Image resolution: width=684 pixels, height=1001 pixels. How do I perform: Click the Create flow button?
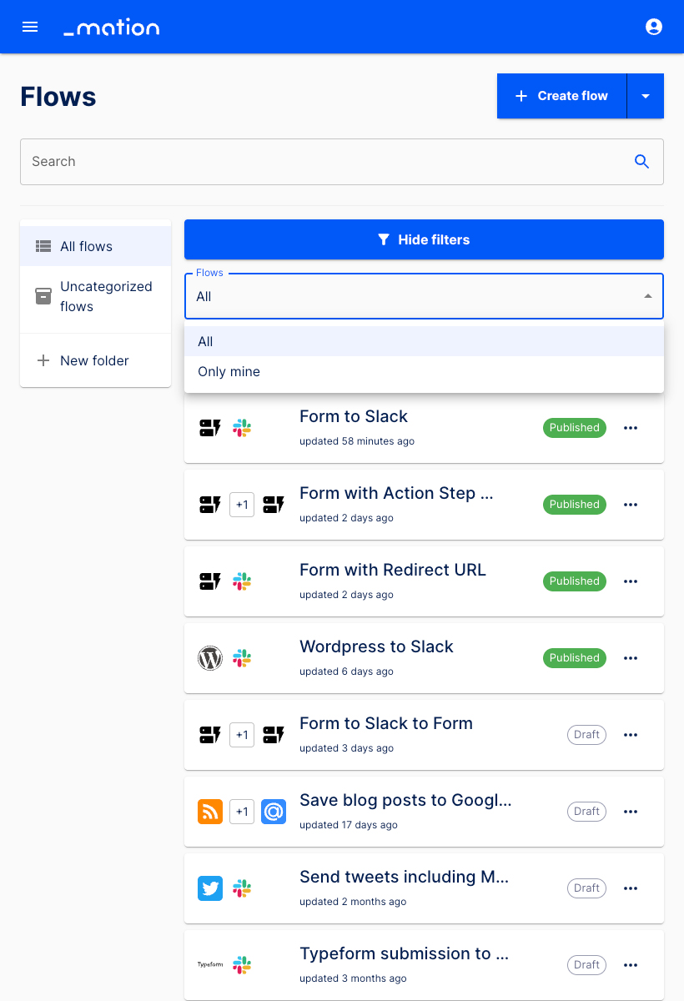(x=561, y=96)
